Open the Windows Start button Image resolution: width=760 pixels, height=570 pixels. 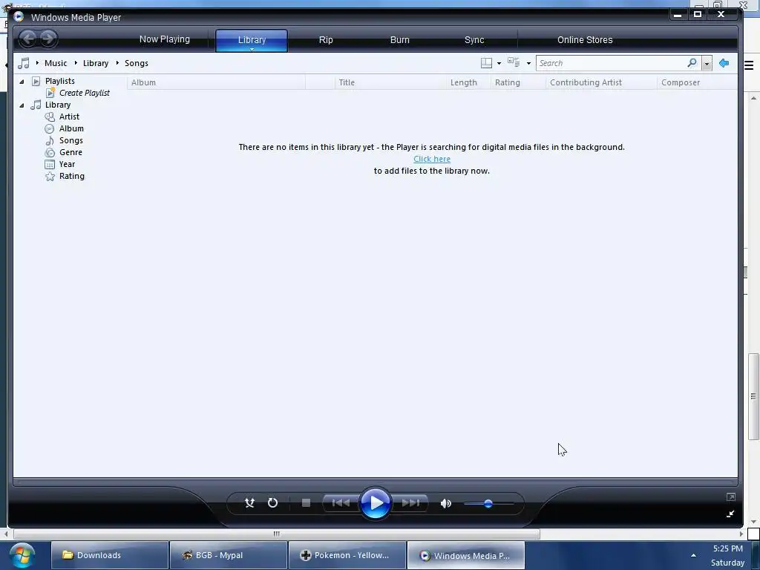tap(22, 555)
